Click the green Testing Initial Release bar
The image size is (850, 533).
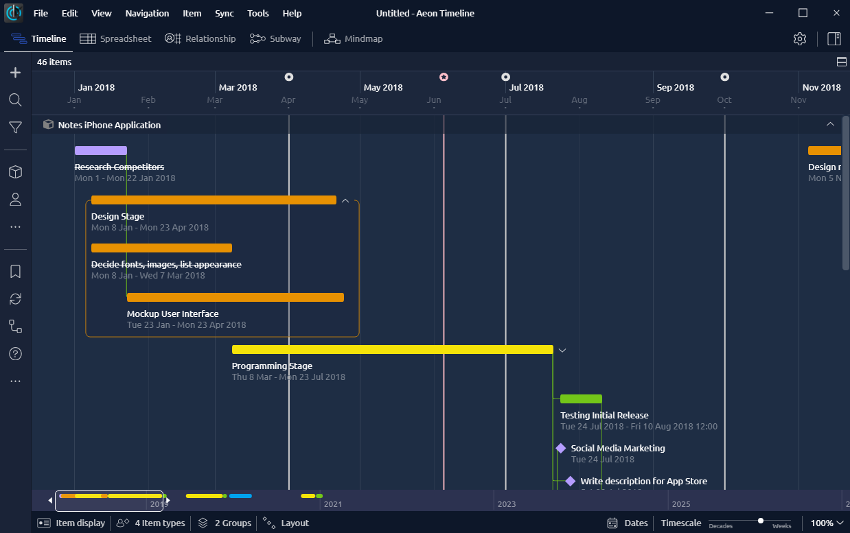[581, 399]
